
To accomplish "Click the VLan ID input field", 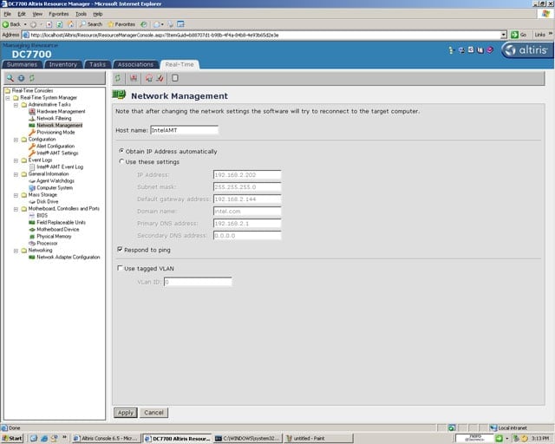I will (x=198, y=282).
